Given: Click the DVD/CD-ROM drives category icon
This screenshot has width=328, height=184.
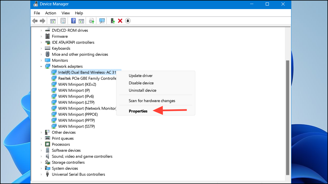Looking at the screenshot, I should tap(48, 30).
